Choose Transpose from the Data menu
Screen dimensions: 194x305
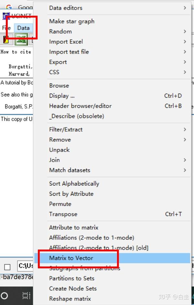(x=63, y=214)
